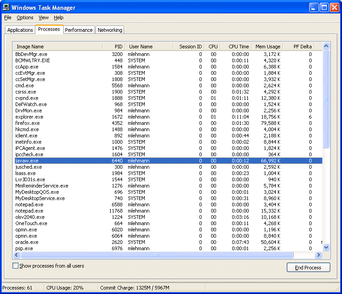Click the vertical scrollbar up arrow
Screen dimensions: 342x294
(326, 46)
